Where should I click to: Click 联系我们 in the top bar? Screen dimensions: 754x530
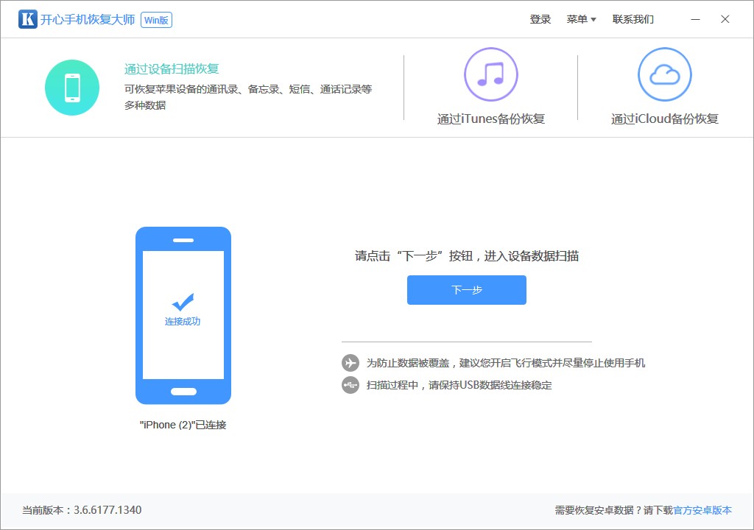coord(632,19)
